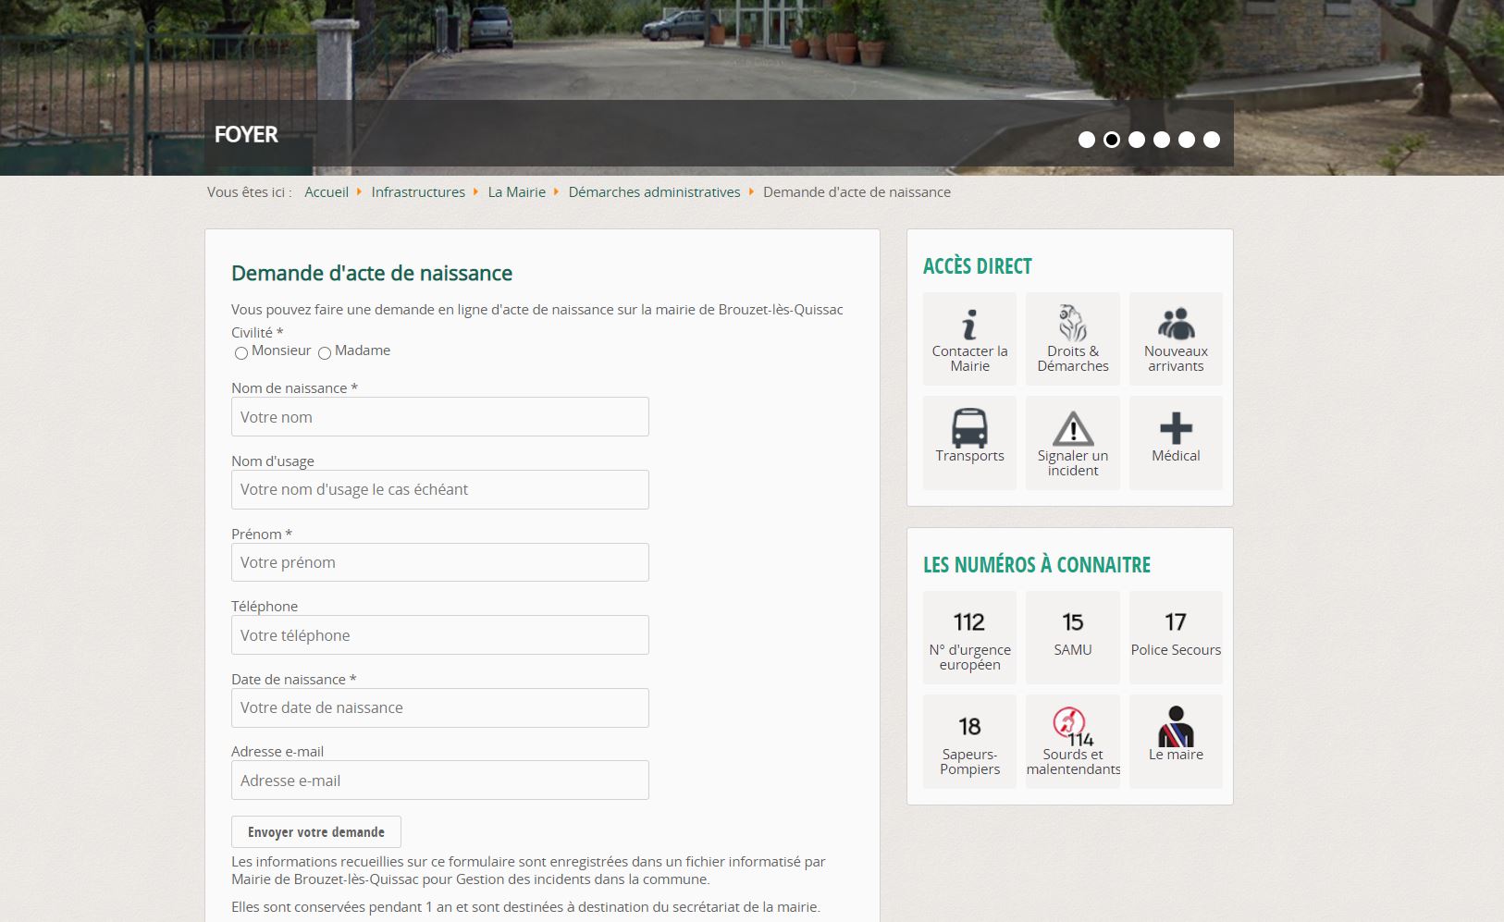
Task: Focus the Prénom input field
Action: point(440,562)
